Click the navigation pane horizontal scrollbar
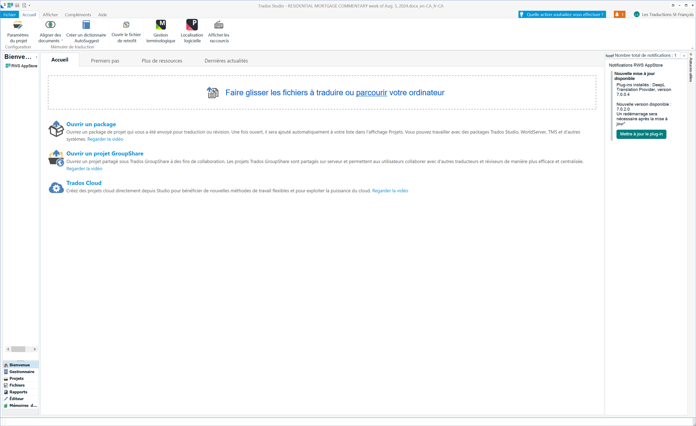696x426 pixels. pyautogui.click(x=19, y=349)
